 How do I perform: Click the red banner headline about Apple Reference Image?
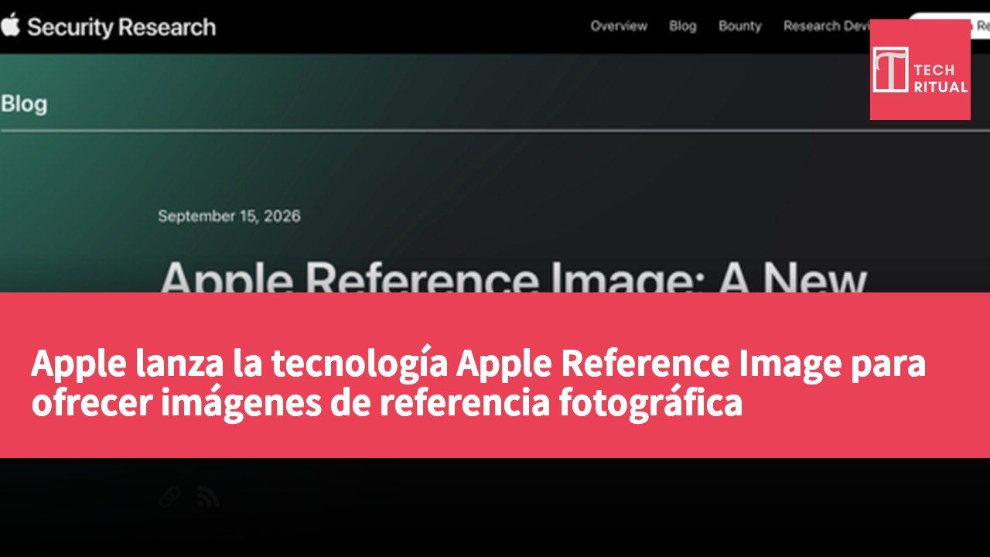478,383
